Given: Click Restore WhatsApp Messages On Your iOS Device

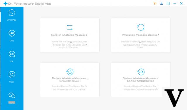Looking at the screenshot, I should 70,80.
